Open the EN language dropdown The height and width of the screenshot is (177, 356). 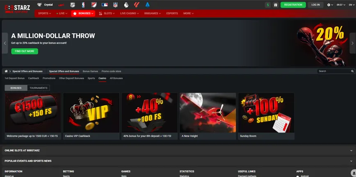[x=351, y=5]
